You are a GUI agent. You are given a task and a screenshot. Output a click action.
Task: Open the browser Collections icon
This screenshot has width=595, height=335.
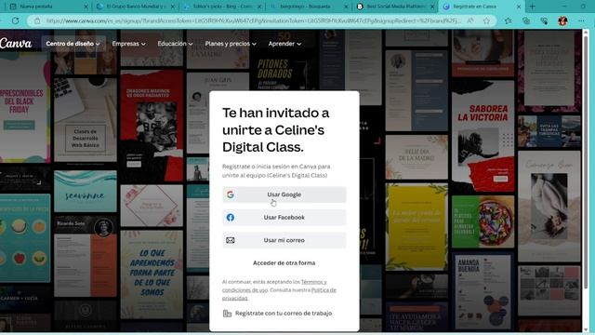click(526, 20)
